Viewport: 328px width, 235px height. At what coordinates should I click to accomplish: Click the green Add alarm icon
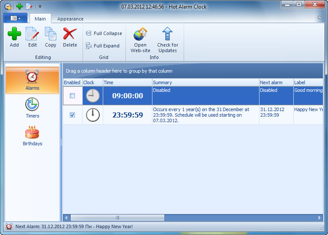click(x=14, y=33)
